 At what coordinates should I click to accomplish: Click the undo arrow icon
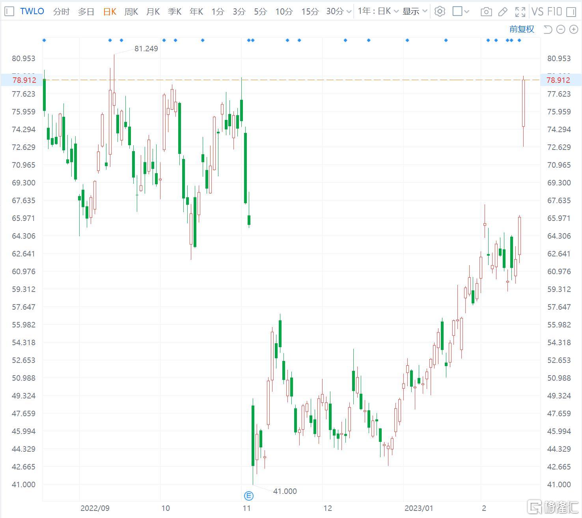click(548, 29)
